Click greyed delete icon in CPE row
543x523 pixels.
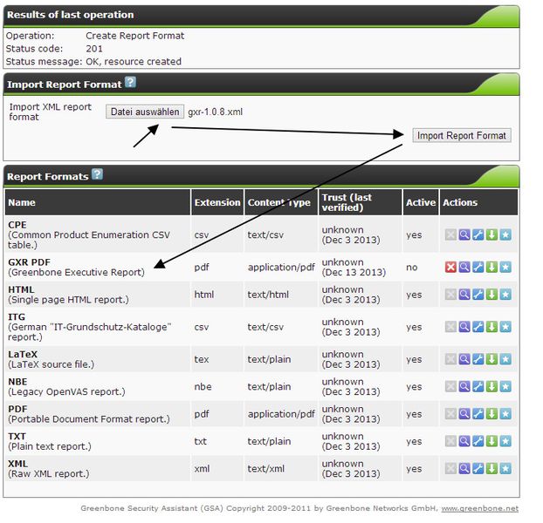pos(450,234)
